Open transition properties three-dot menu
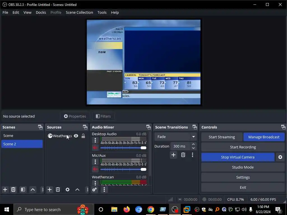287x215 pixels. pyautogui.click(x=192, y=155)
